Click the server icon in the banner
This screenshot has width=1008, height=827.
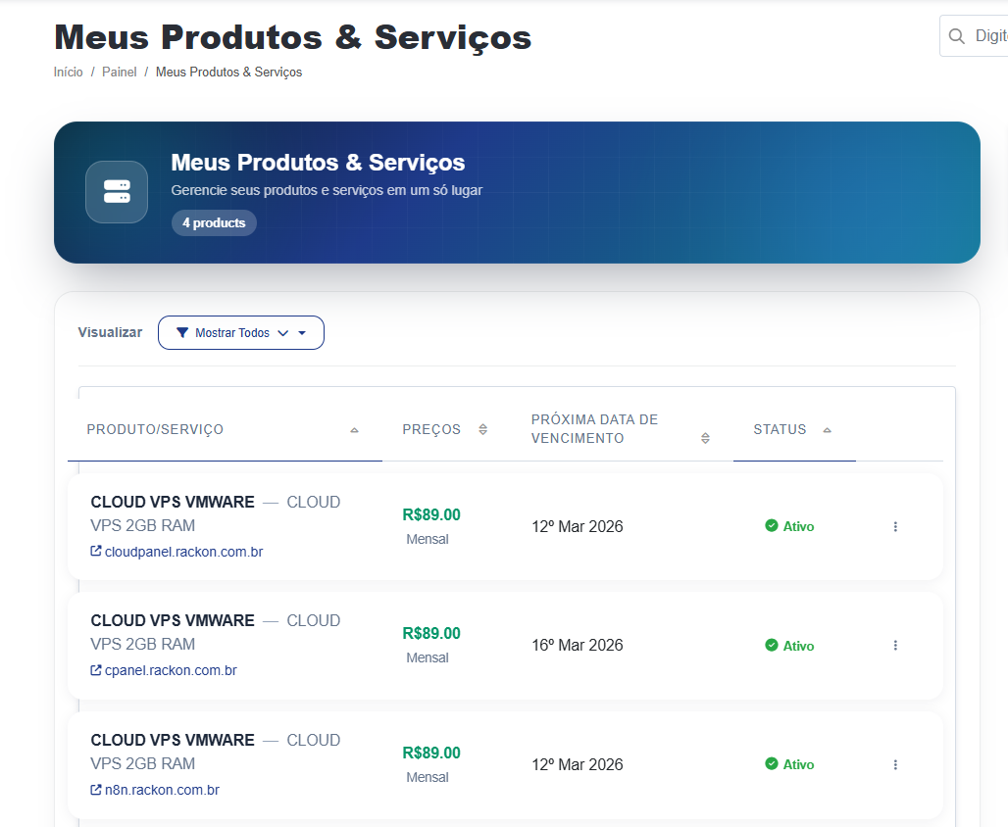pos(117,192)
